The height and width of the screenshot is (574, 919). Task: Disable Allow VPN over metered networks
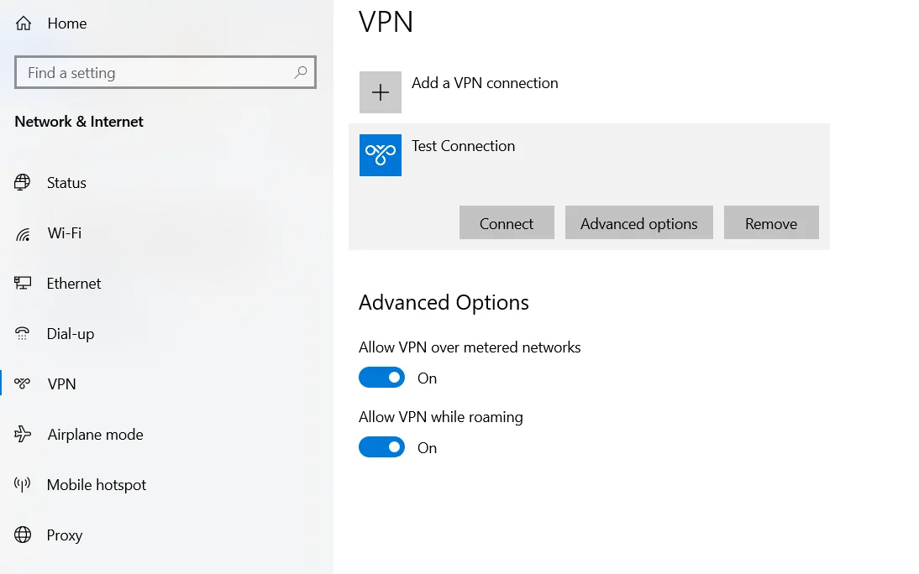click(381, 377)
